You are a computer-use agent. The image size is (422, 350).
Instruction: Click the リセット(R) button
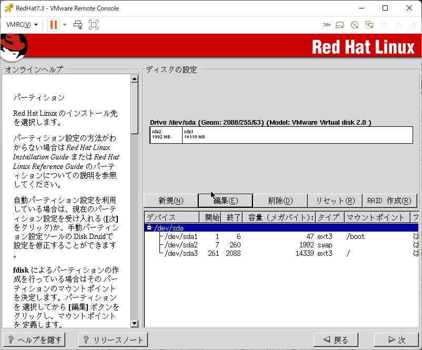tap(335, 201)
